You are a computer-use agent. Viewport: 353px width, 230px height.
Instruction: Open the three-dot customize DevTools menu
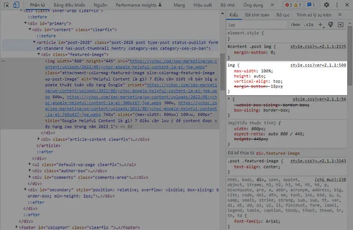point(337,5)
